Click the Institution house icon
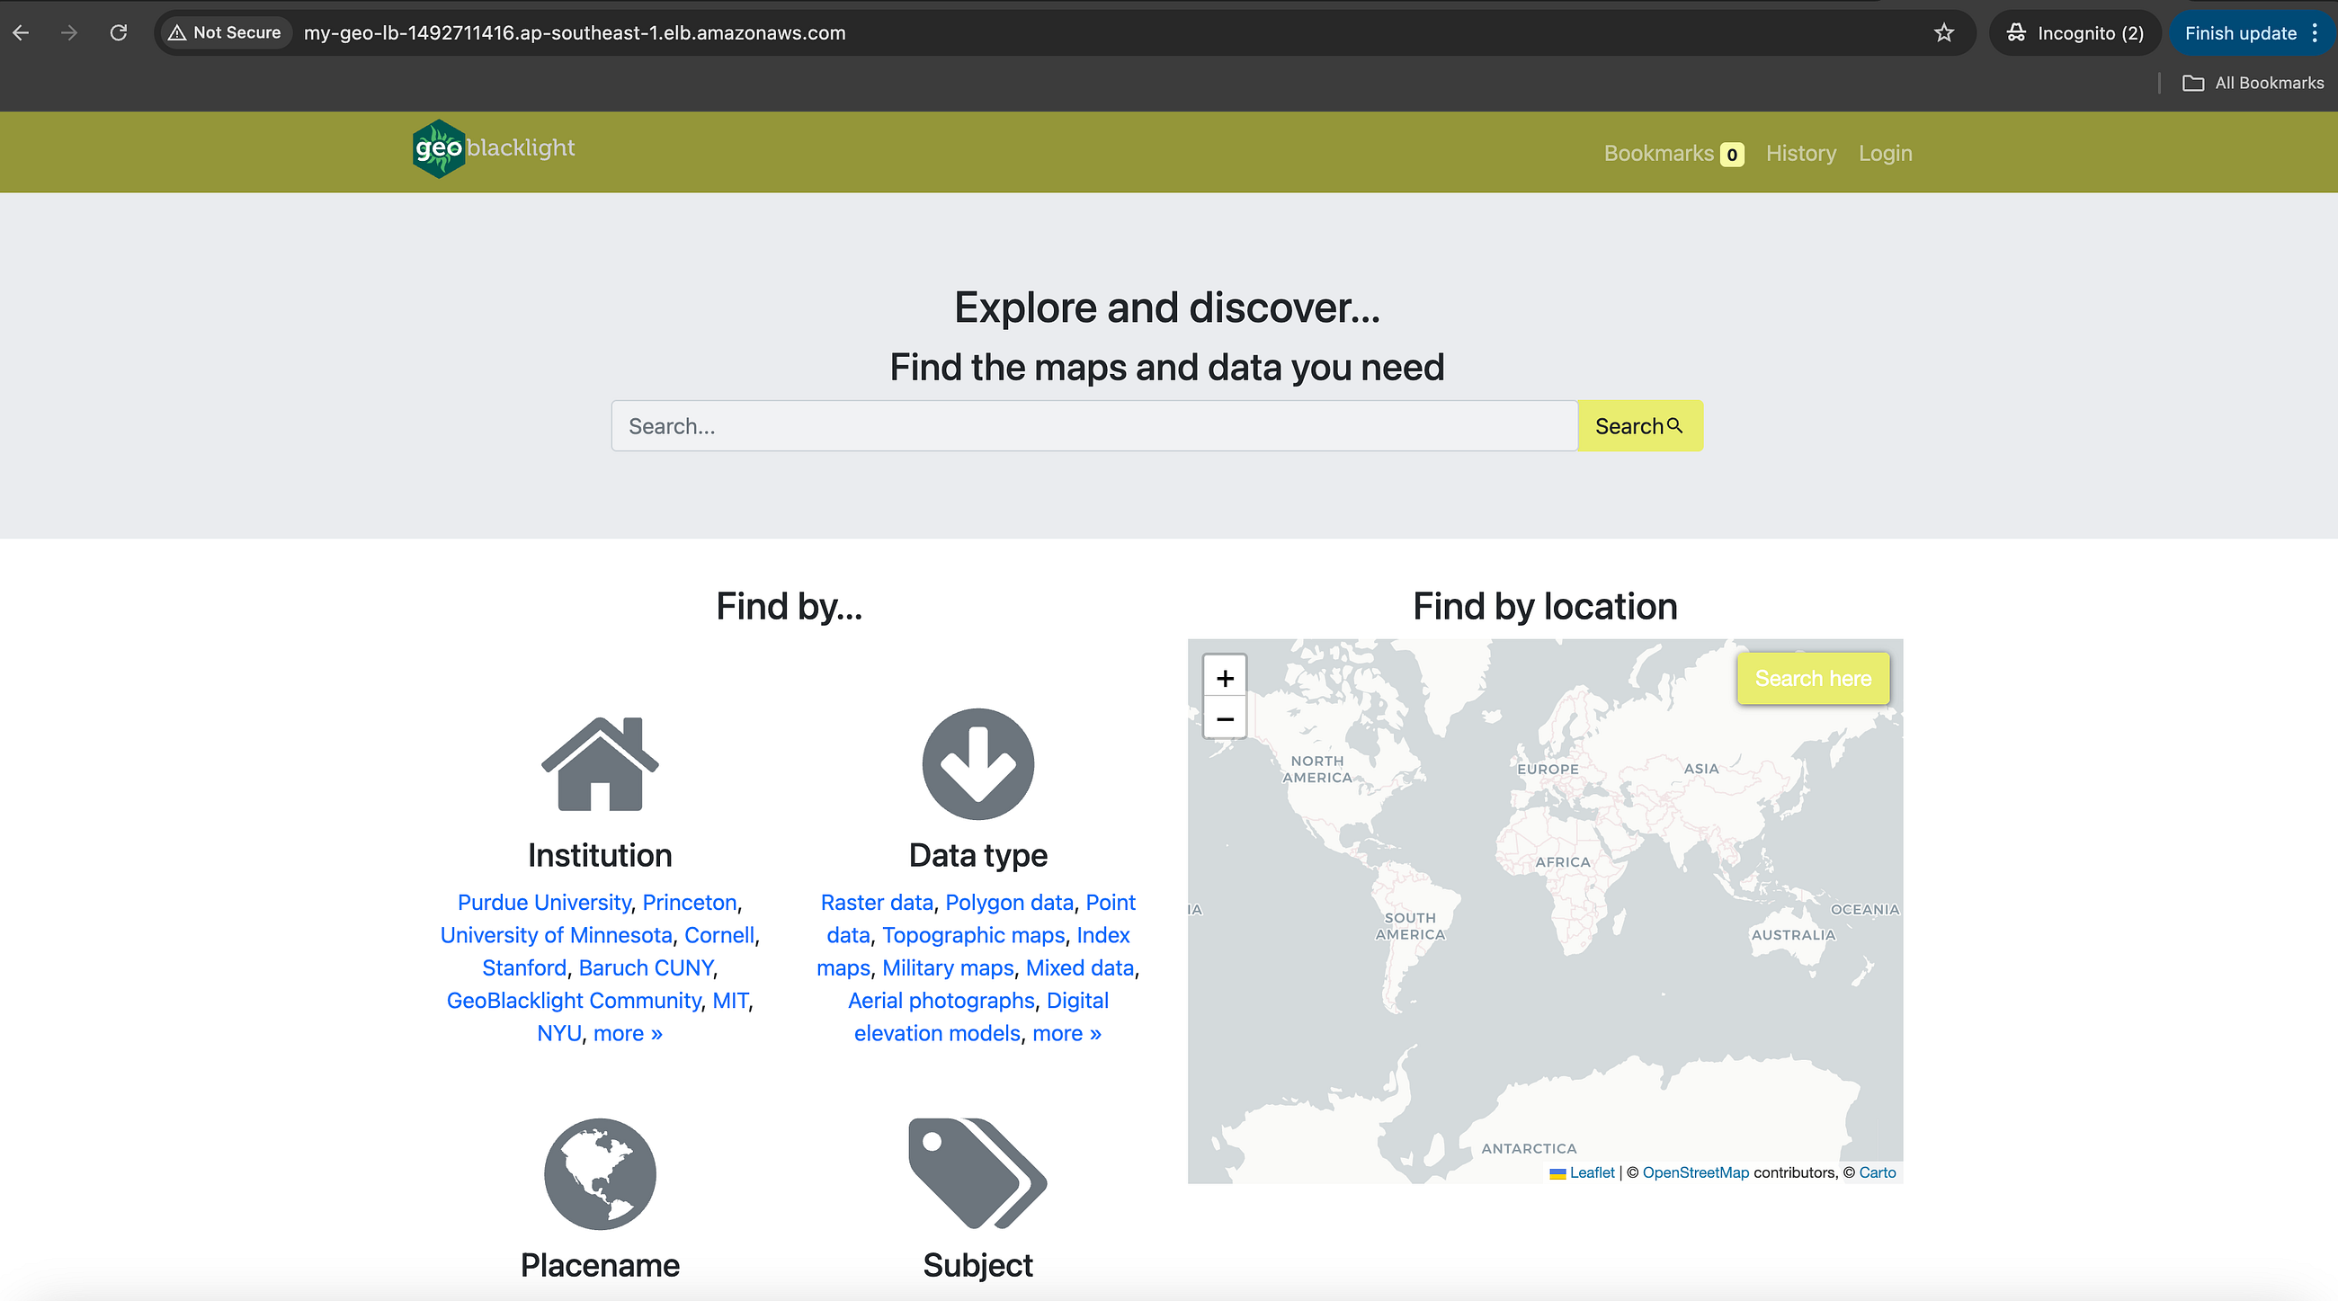2338x1301 pixels. tap(600, 764)
